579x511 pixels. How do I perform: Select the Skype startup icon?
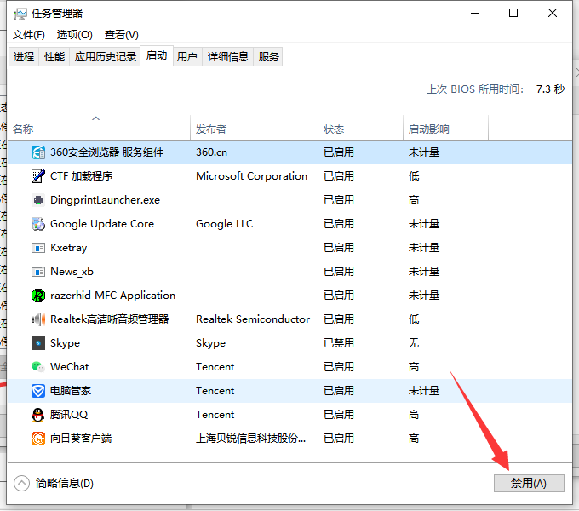[38, 343]
